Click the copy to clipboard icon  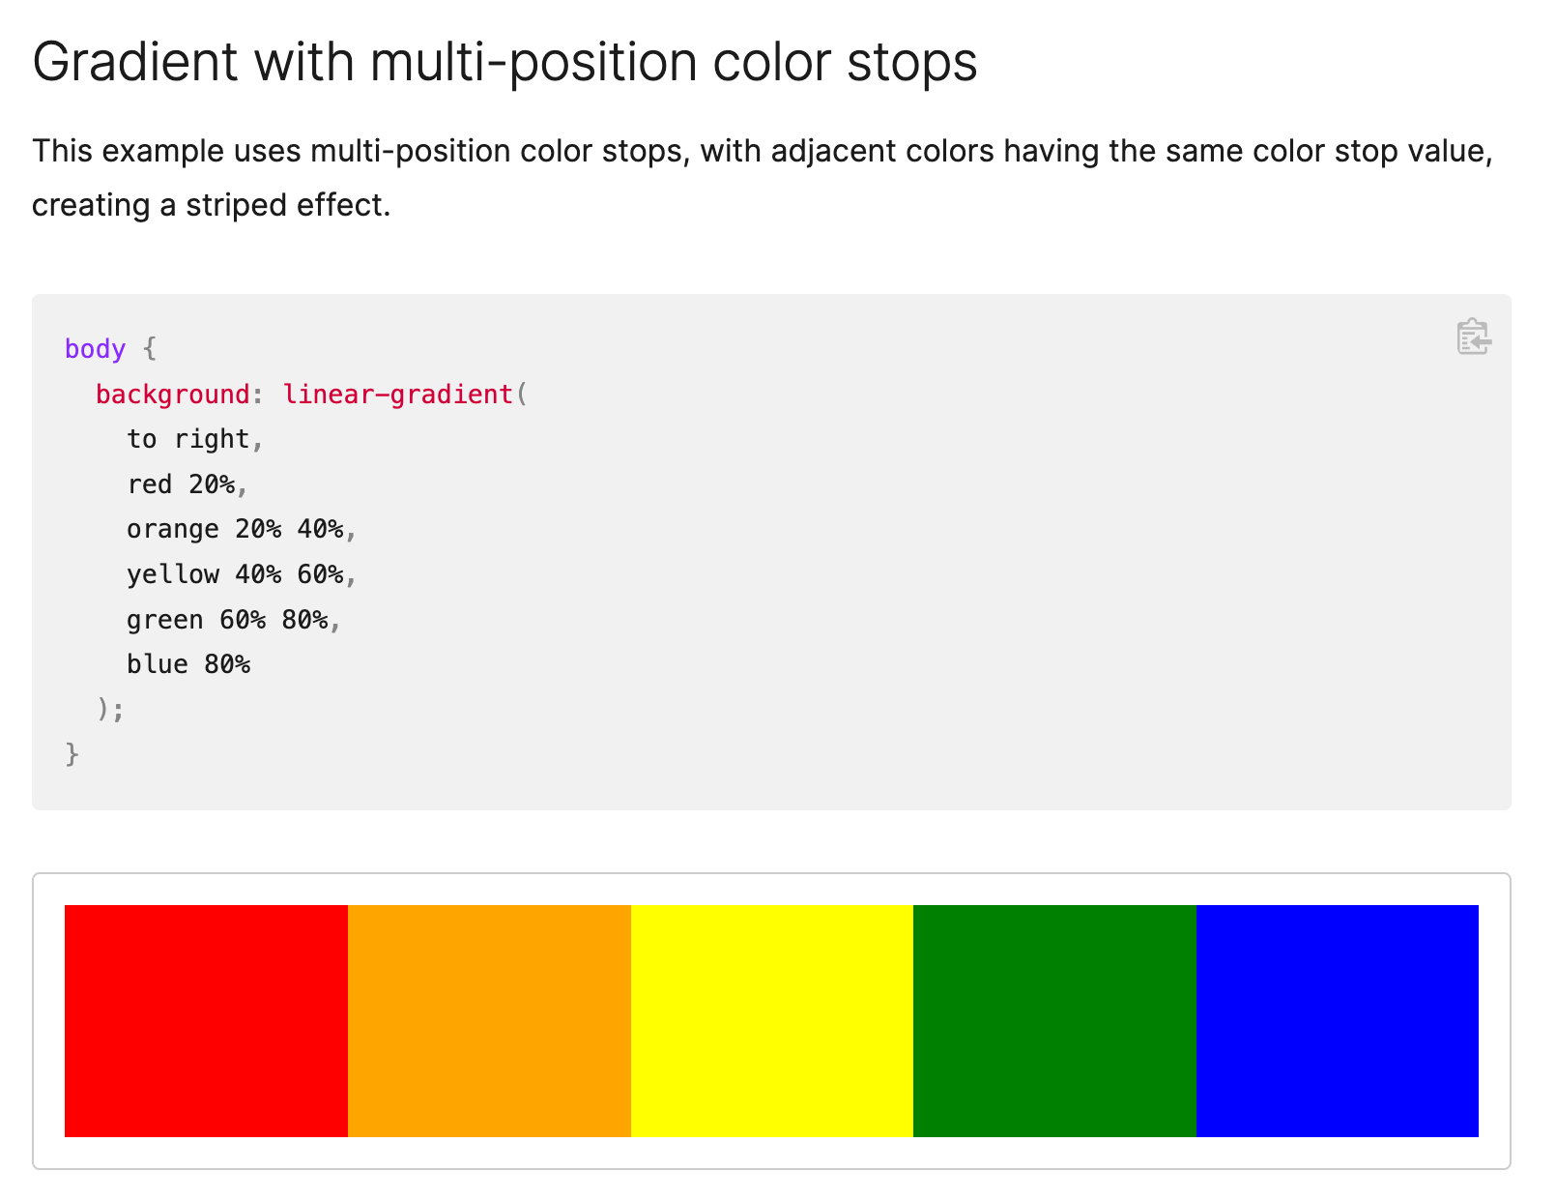(x=1473, y=337)
